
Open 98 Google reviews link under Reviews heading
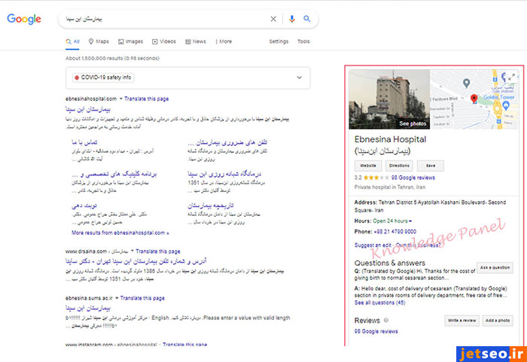pyautogui.click(x=376, y=331)
